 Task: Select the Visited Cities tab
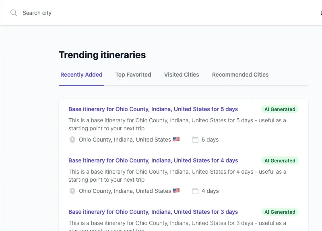[x=182, y=75]
